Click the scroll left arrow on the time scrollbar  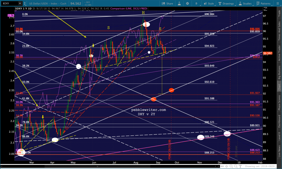(x=2, y=167)
